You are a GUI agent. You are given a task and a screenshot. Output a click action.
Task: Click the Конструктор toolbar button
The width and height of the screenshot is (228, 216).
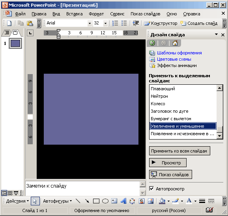(161, 23)
